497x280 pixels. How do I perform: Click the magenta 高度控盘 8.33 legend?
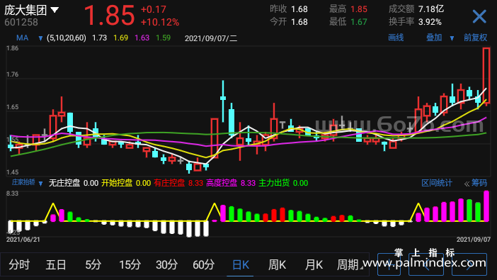231,183
